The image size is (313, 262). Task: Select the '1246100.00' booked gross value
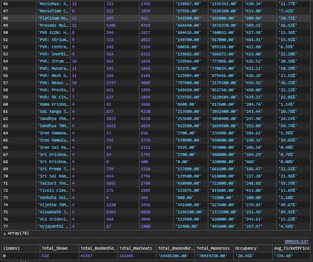(189, 212)
